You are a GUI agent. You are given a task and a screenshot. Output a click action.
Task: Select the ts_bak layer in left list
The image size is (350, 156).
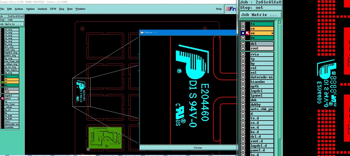(x=11, y=116)
